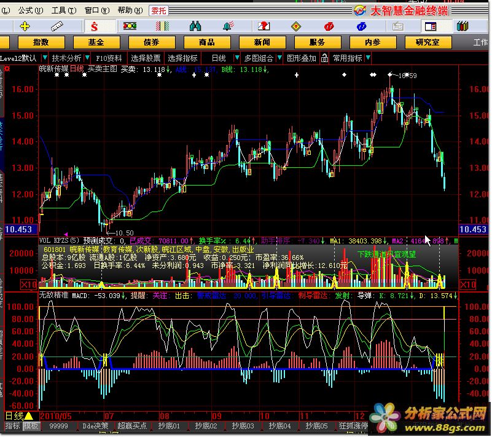This screenshot has width=492, height=437.
Task: Click the 债券 yellow button
Action: coord(152,42)
